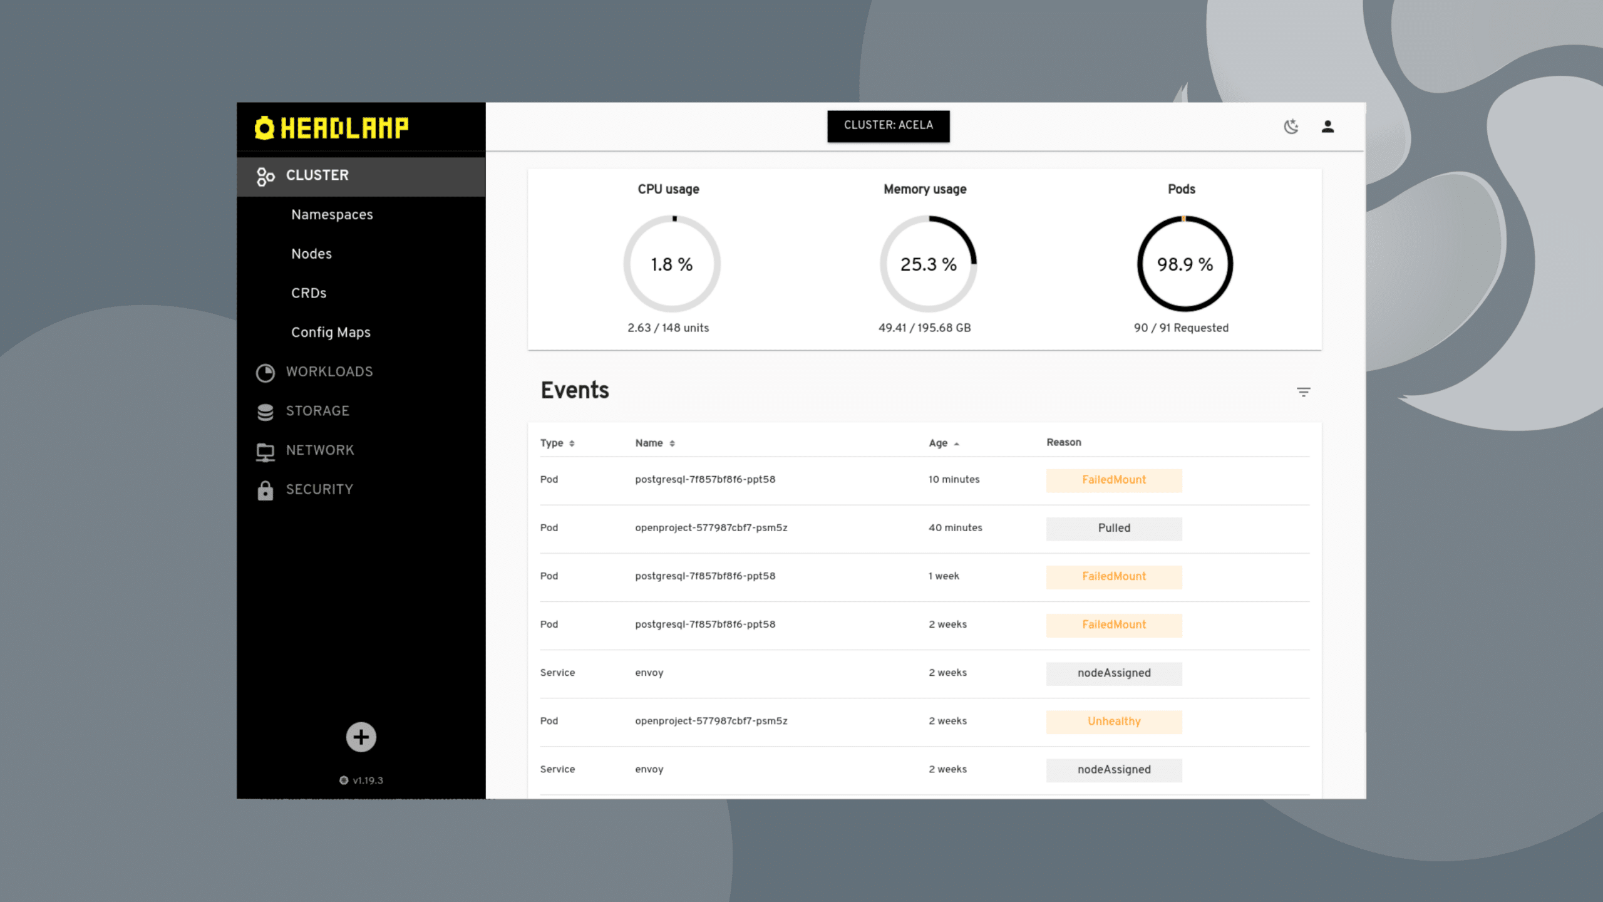This screenshot has width=1603, height=902.
Task: Click the Network monitor icon
Action: tap(265, 452)
